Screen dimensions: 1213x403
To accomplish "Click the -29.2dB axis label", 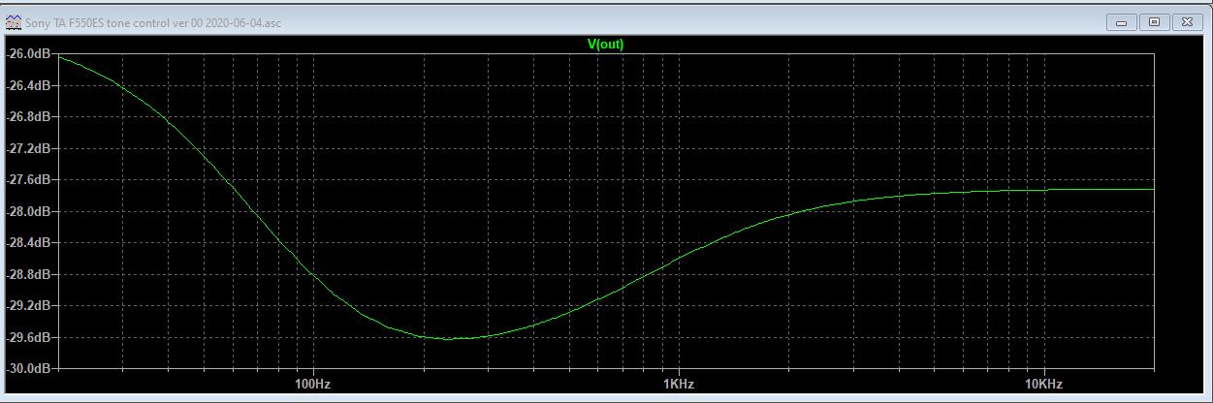I will [28, 306].
